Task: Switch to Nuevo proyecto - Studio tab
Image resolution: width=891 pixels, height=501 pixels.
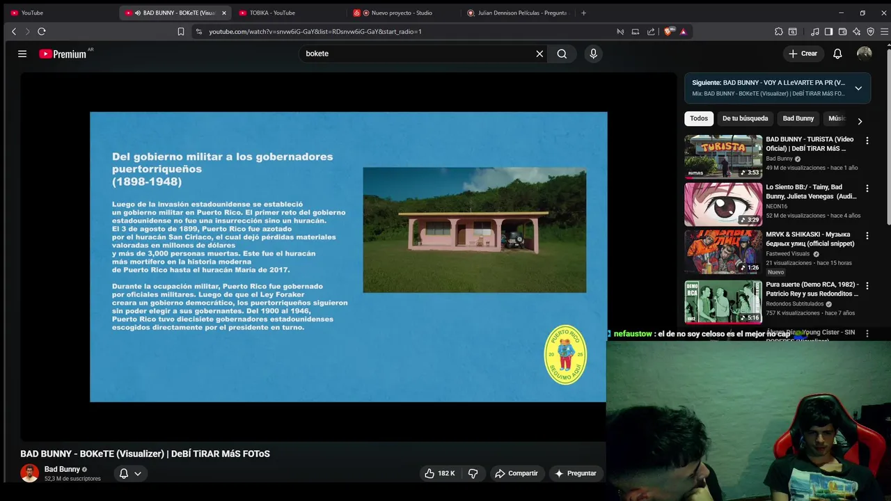Action: click(x=402, y=13)
